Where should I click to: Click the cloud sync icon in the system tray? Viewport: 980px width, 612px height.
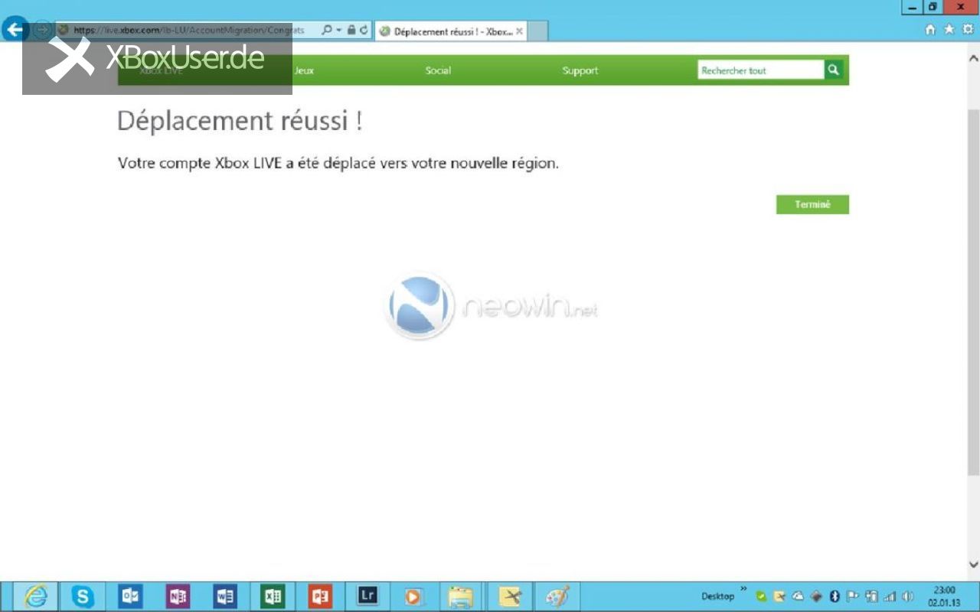798,597
